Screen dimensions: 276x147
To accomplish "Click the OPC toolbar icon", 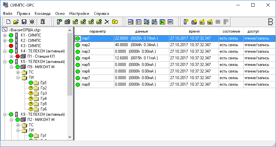I will (170, 22).
